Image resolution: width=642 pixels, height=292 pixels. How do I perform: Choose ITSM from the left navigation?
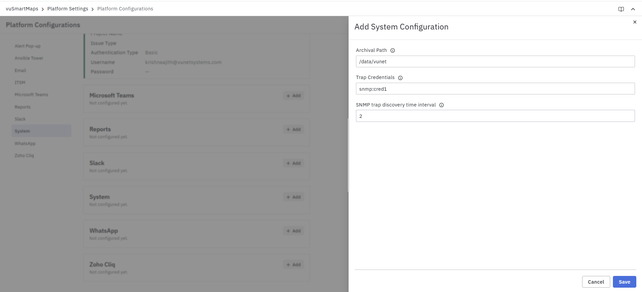click(x=20, y=83)
